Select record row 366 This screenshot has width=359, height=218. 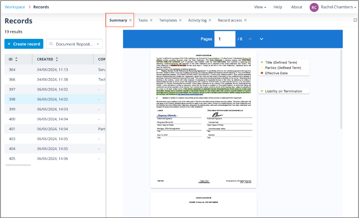(x=55, y=79)
